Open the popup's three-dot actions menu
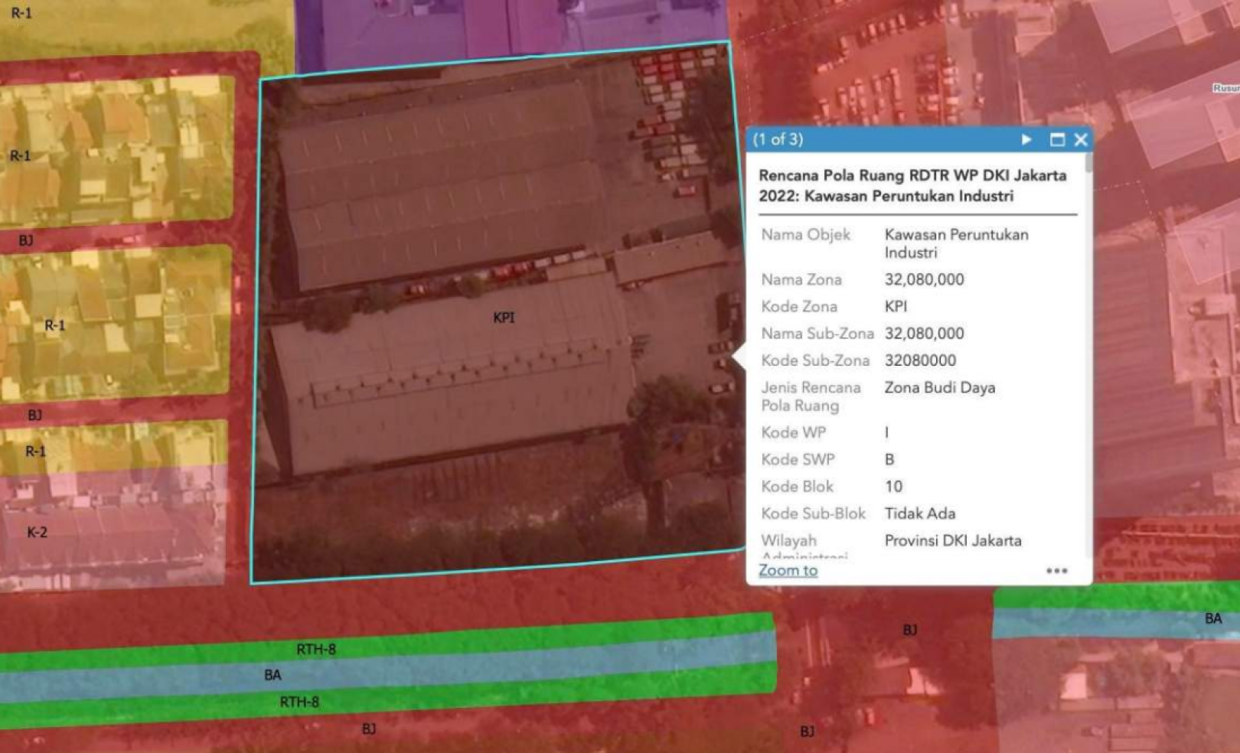 click(x=1056, y=571)
